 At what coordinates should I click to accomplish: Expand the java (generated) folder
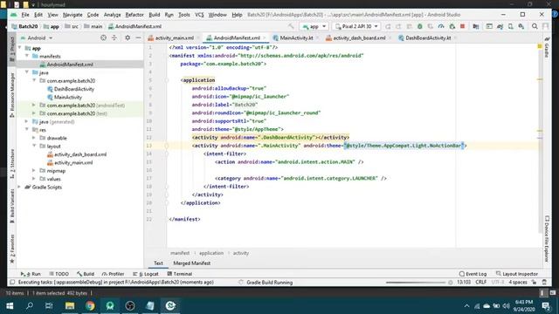tap(27, 121)
